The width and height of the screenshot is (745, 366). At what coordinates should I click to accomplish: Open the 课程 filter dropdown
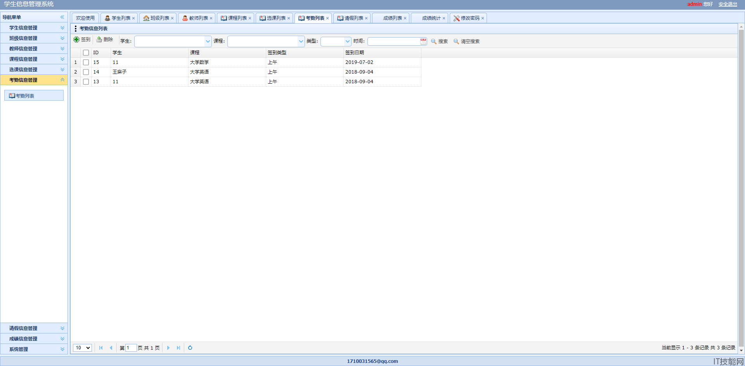(x=301, y=41)
